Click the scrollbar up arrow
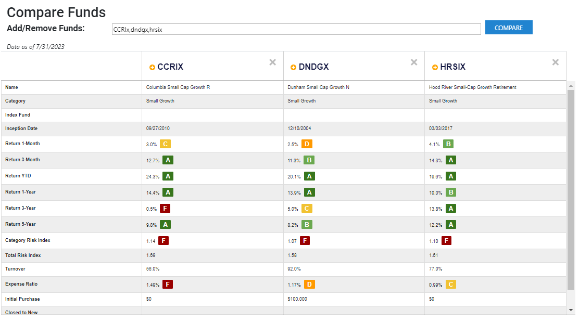Image resolution: width=579 pixels, height=322 pixels. 571,86
